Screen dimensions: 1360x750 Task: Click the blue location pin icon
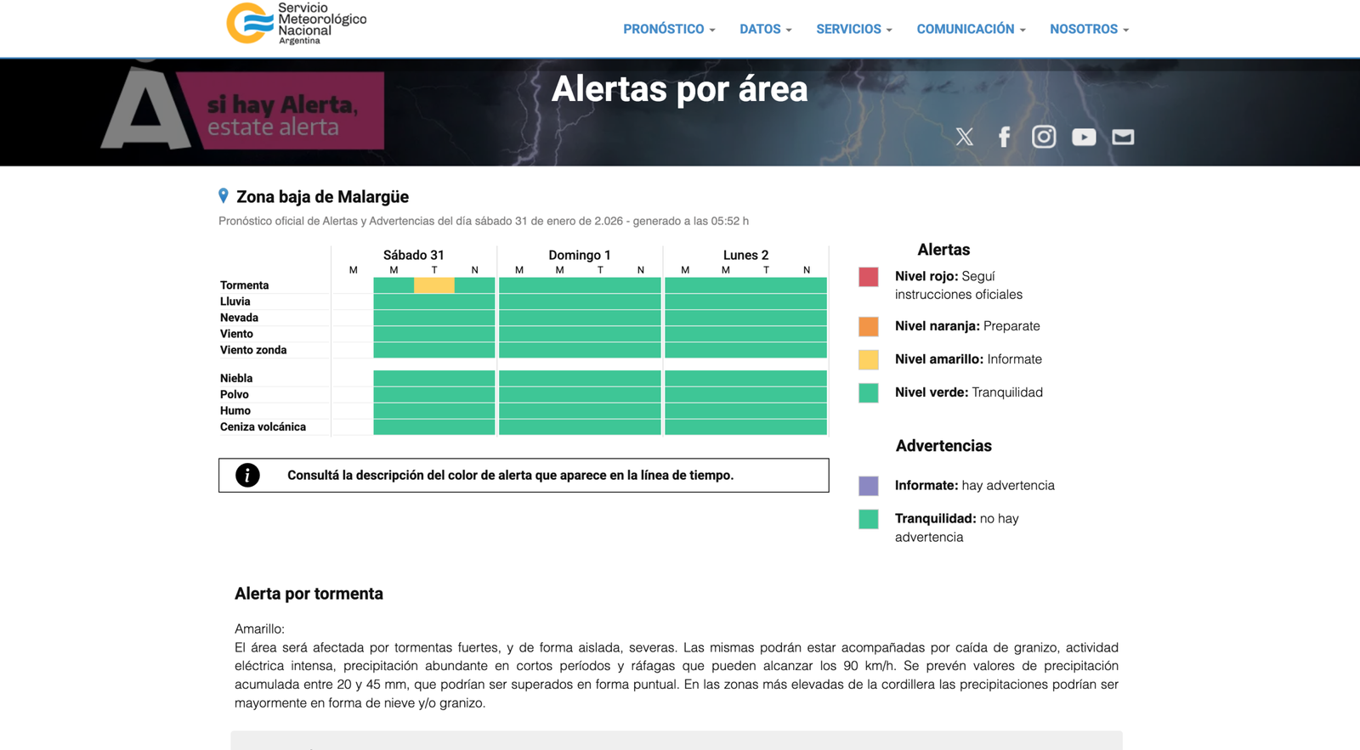[224, 196]
